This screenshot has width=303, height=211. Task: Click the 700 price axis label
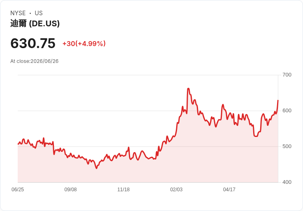(x=287, y=75)
